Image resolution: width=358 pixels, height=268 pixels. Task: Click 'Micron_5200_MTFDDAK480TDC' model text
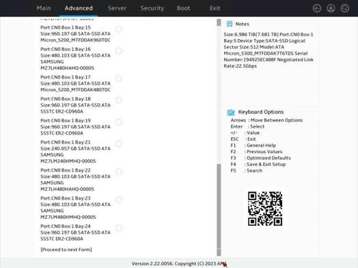(75, 90)
